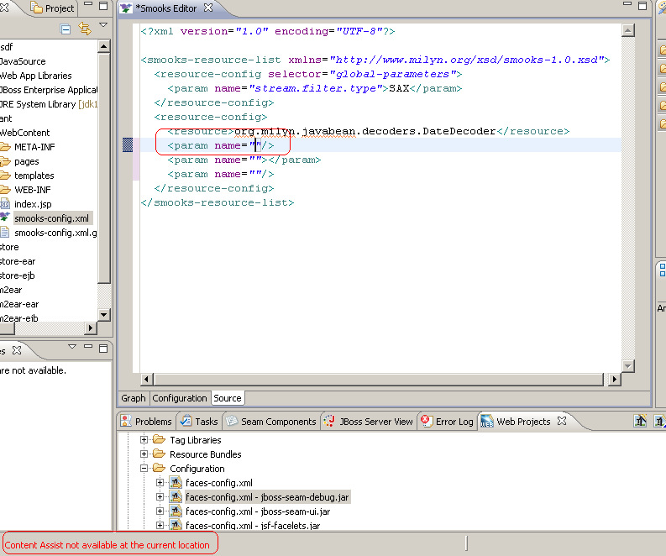Click the editor's vertical scroll up arrow
The image size is (666, 556).
628,30
